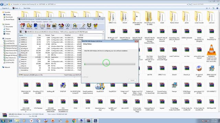Open the Options menu in WinRAR
The height and width of the screenshot is (123, 220).
45,22
